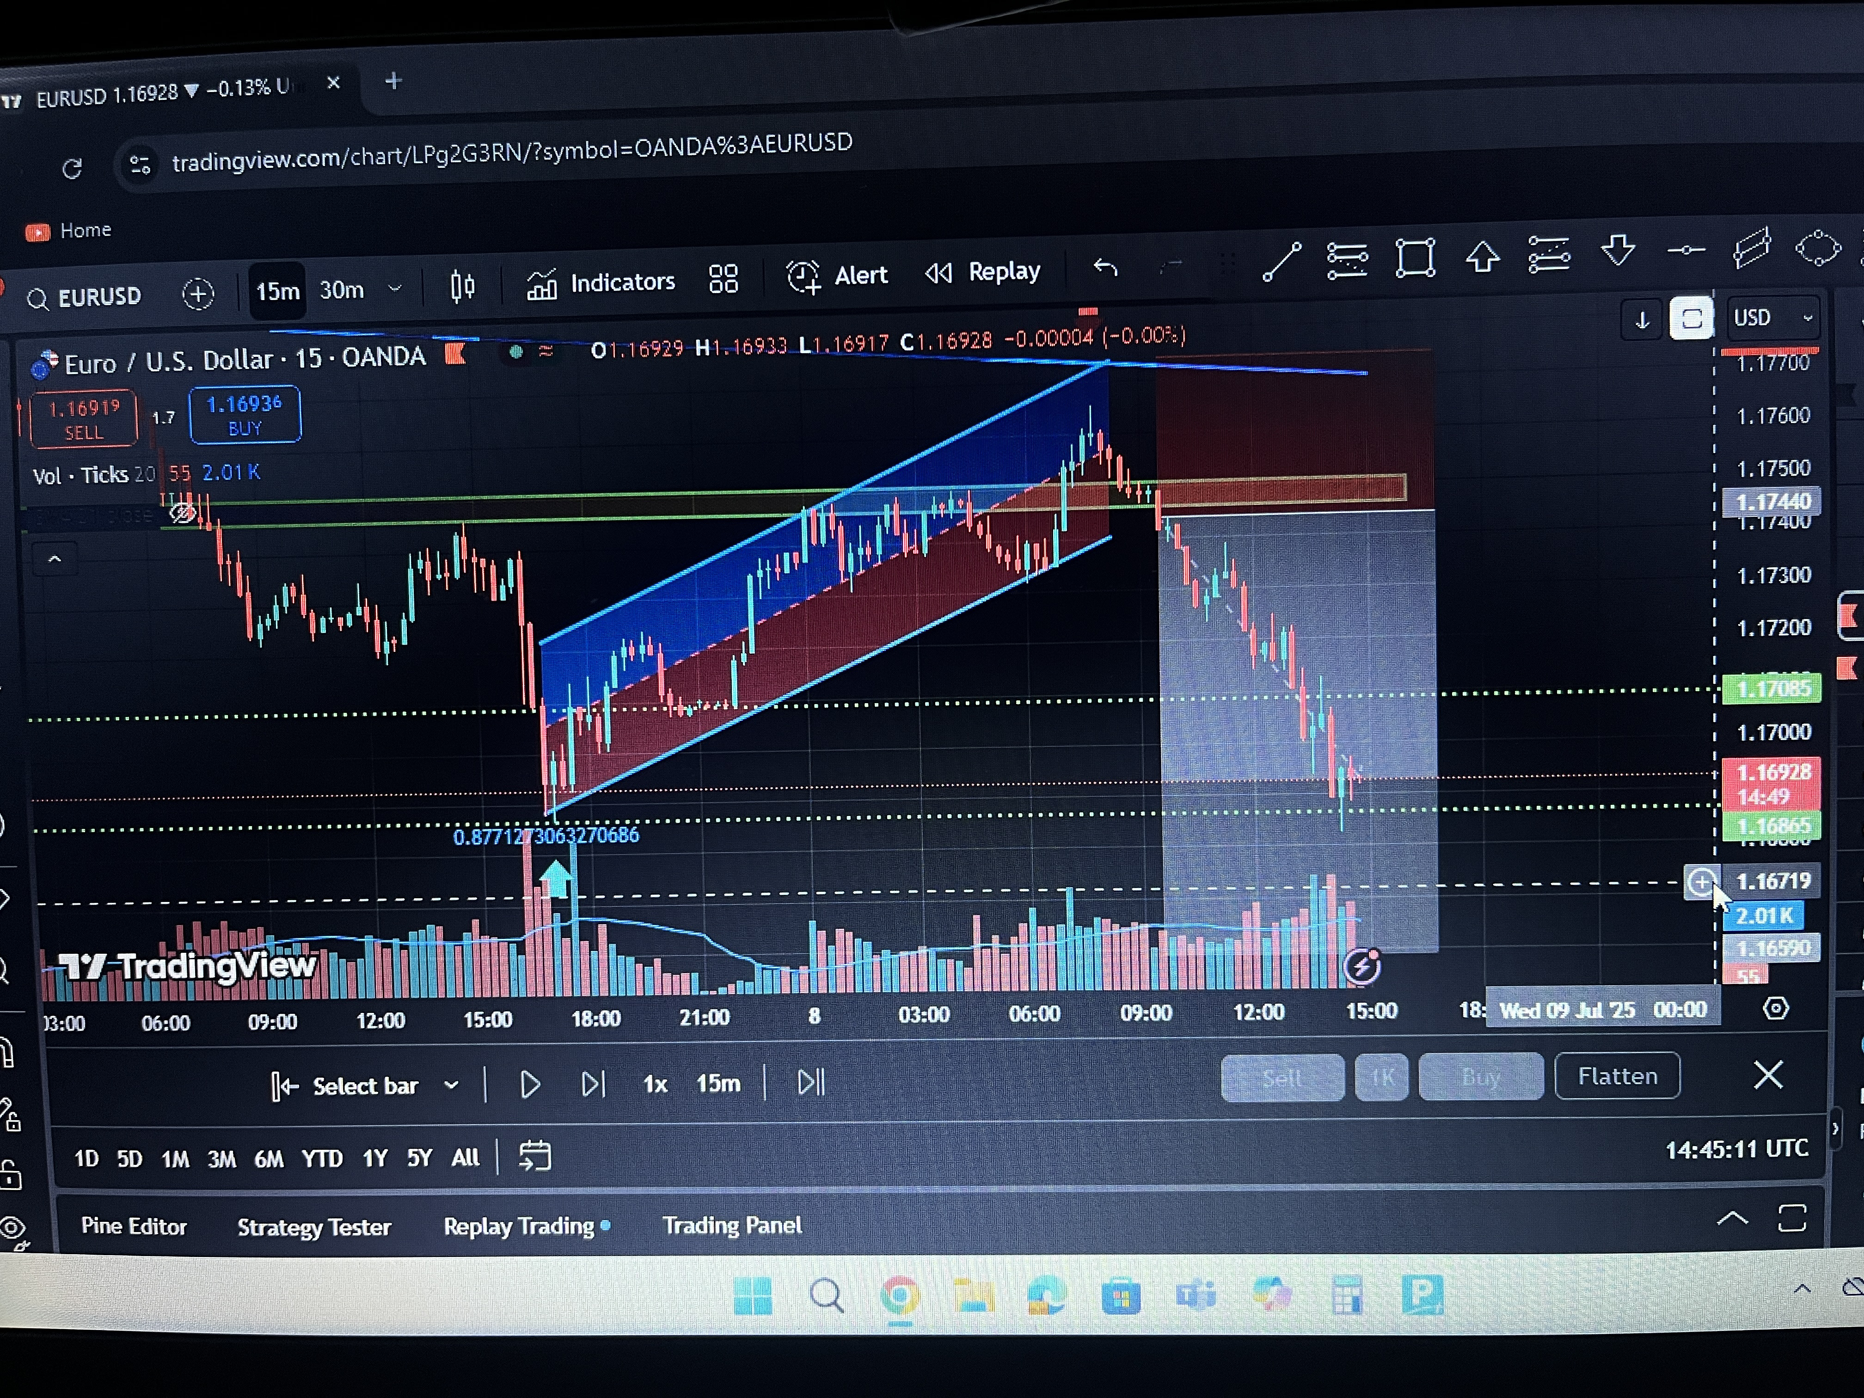Select the rectangle drawing tool
1864x1398 pixels.
click(x=1415, y=258)
